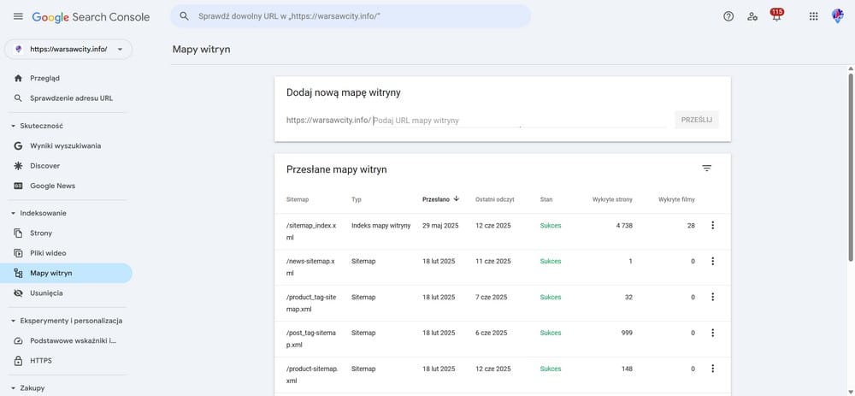Open filter icon in Przesłane mapy witryn
Viewport: 855px width, 396px height.
[707, 168]
